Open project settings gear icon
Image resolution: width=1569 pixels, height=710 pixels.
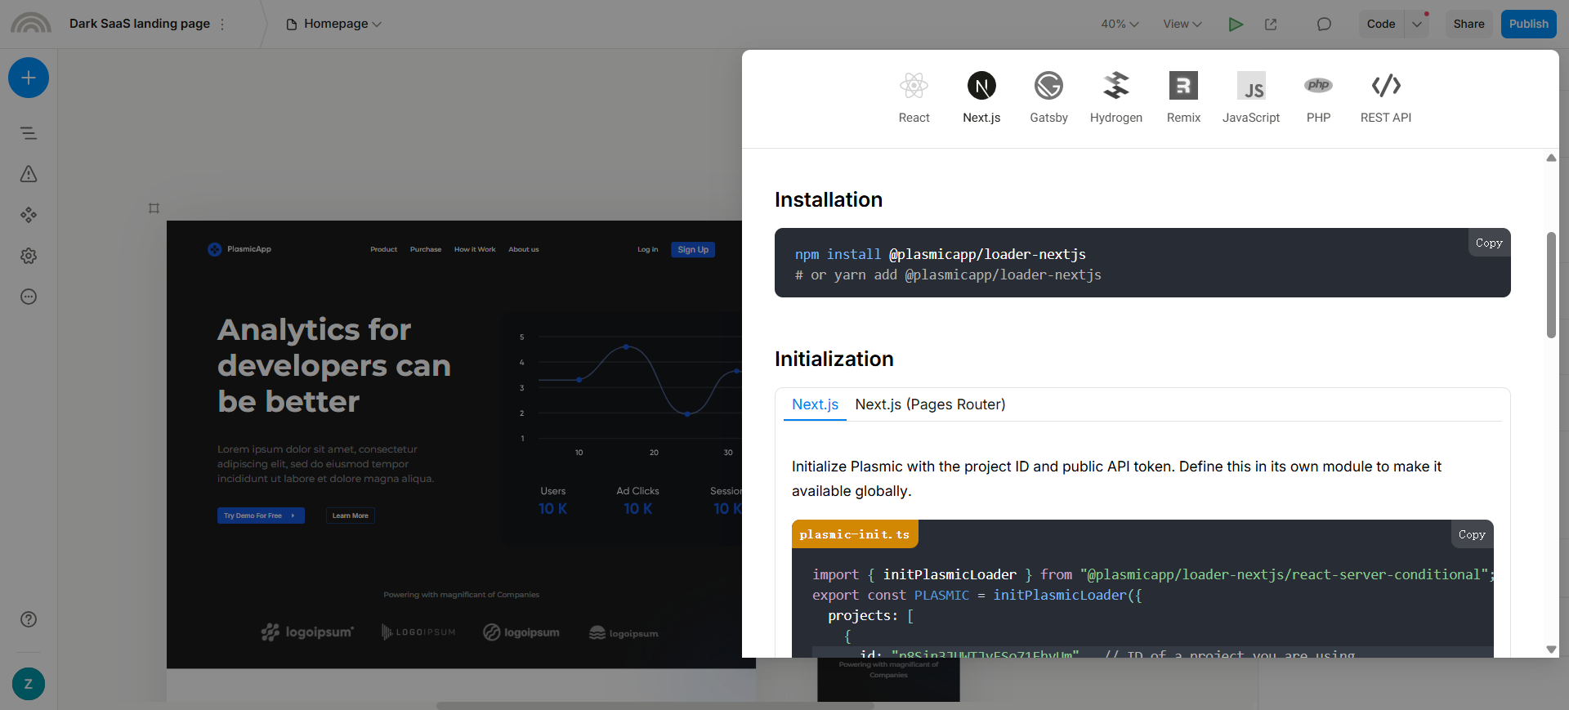29,256
